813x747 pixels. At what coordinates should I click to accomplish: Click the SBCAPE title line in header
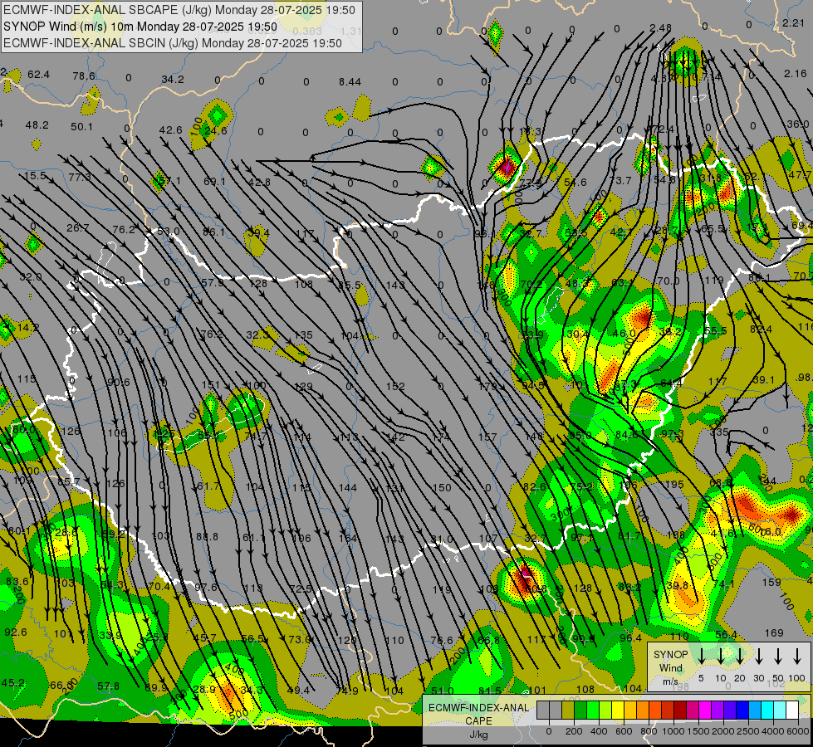pyautogui.click(x=179, y=10)
